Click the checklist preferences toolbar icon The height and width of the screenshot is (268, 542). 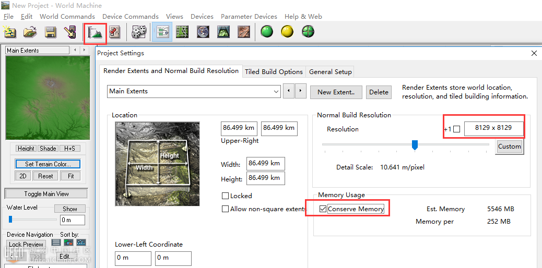coord(114,32)
